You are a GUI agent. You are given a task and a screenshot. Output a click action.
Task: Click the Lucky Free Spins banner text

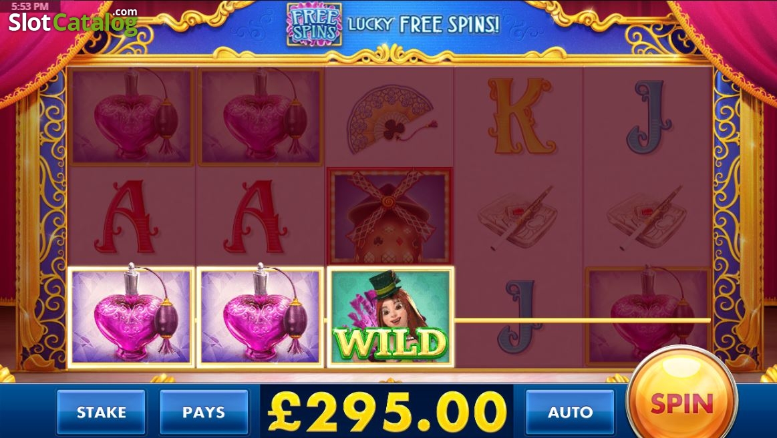click(424, 24)
